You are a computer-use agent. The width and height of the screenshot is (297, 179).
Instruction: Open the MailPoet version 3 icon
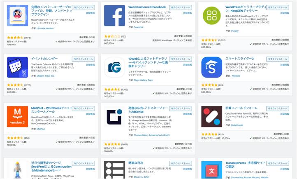click(x=17, y=117)
